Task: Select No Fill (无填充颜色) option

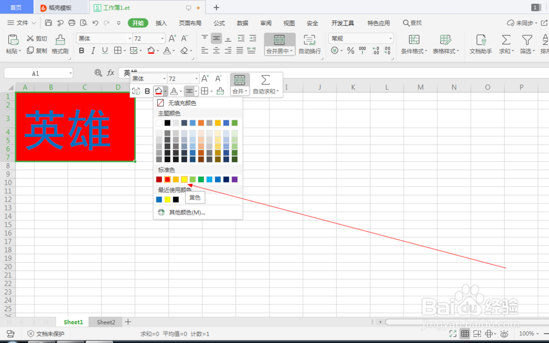Action: pos(198,103)
